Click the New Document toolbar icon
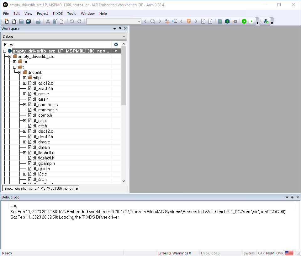The width and height of the screenshot is (301, 256). 7,21
